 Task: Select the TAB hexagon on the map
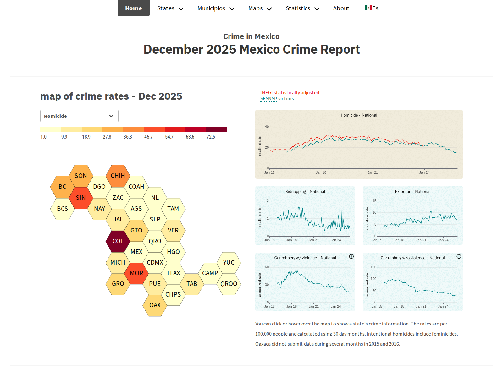pos(192,284)
